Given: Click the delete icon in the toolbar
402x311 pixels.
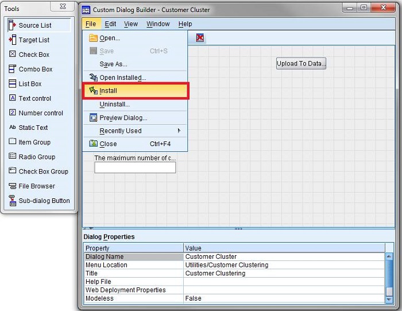Looking at the screenshot, I should (x=200, y=38).
